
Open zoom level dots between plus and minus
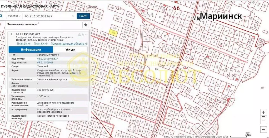pyautogui.click(x=263, y=116)
